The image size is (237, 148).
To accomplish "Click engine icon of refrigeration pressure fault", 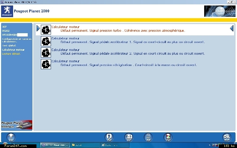I will (x=46, y=64).
